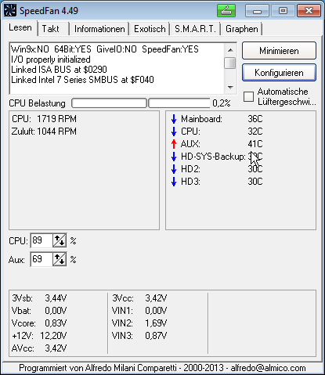325x375 pixels.
Task: Click the blue arrow beside HD-SYS-Backup
Action: [174, 157]
